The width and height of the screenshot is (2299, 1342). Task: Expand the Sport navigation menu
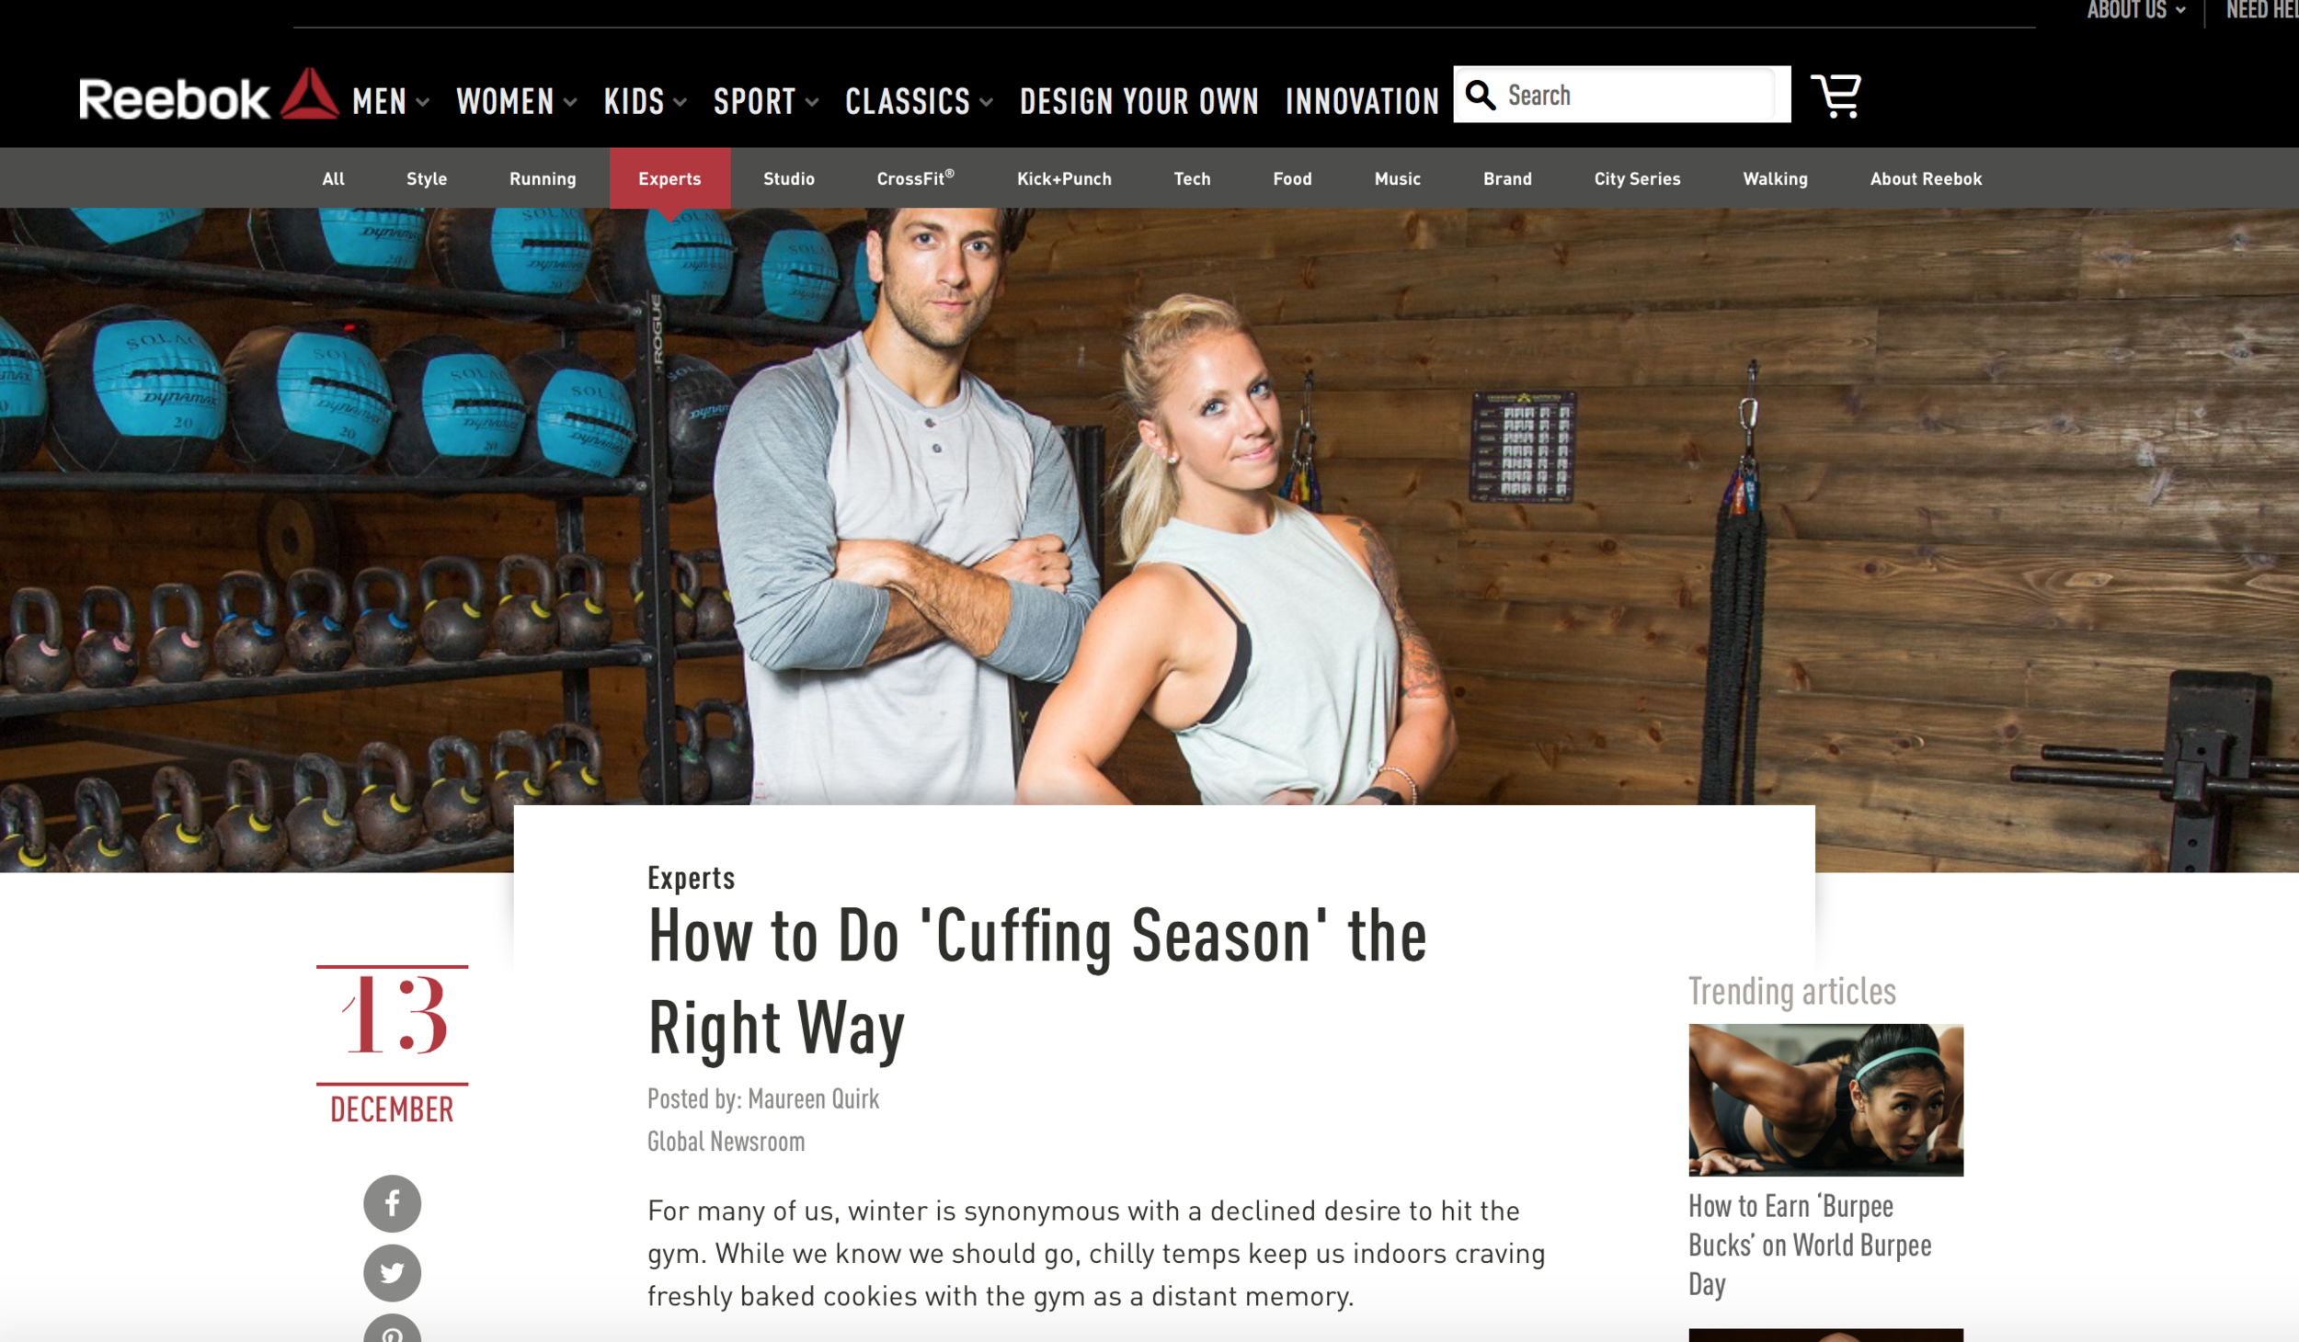click(x=766, y=101)
